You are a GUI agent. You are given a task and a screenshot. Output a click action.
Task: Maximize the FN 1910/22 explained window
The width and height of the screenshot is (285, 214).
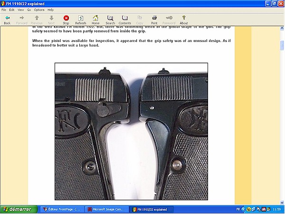[275, 4]
